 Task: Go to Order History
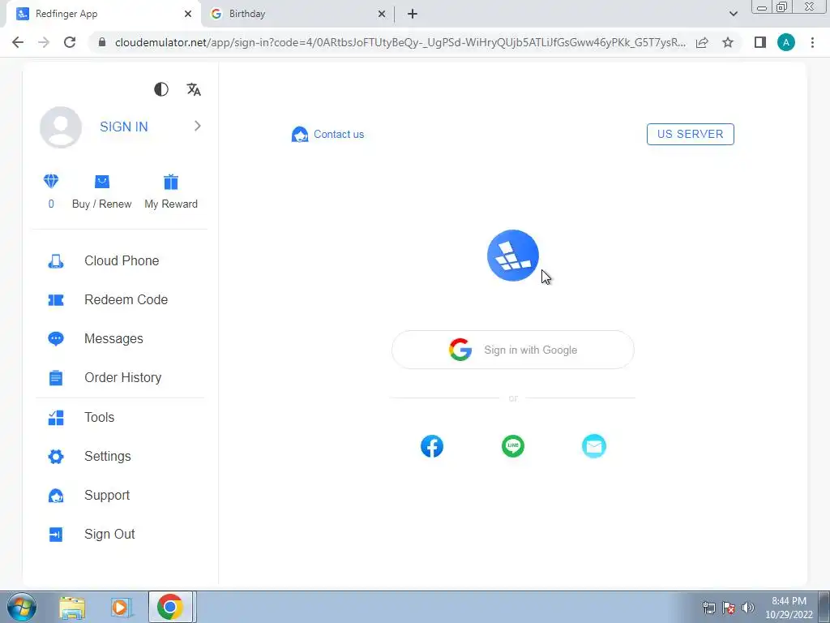122,378
